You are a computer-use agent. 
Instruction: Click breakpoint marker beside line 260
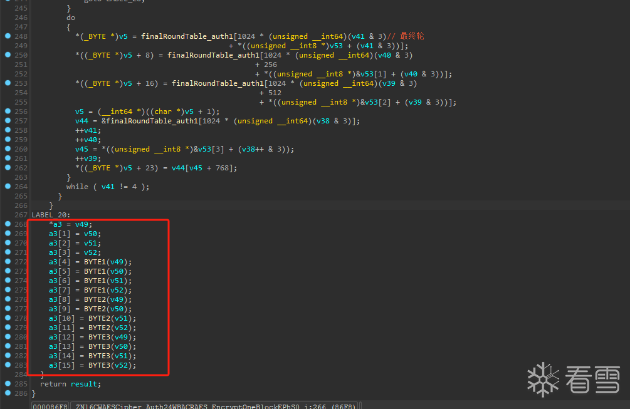(8, 148)
